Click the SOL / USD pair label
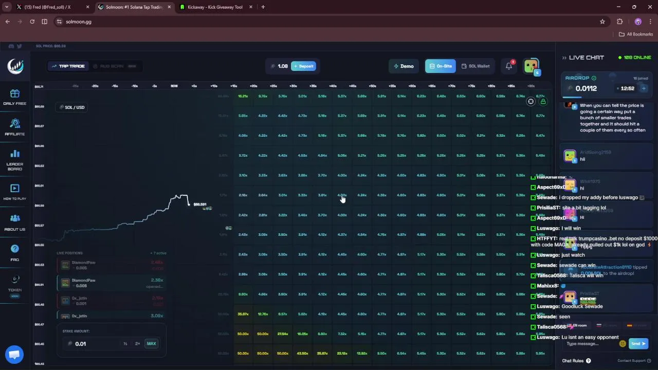658x370 pixels. click(72, 107)
